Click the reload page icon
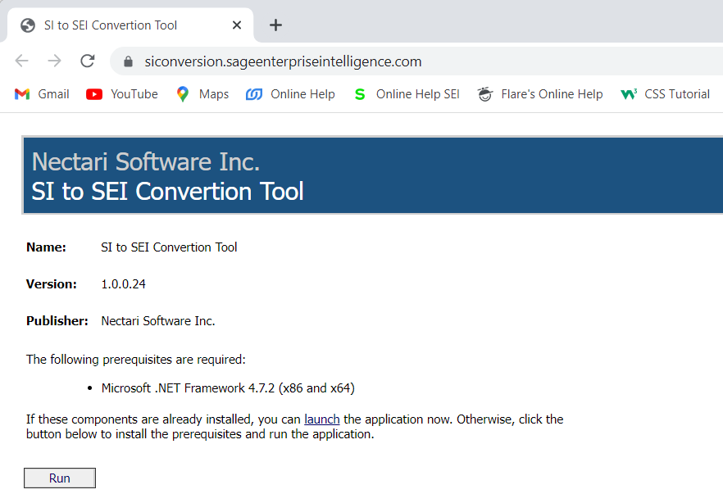This screenshot has height=494, width=723. 88,61
